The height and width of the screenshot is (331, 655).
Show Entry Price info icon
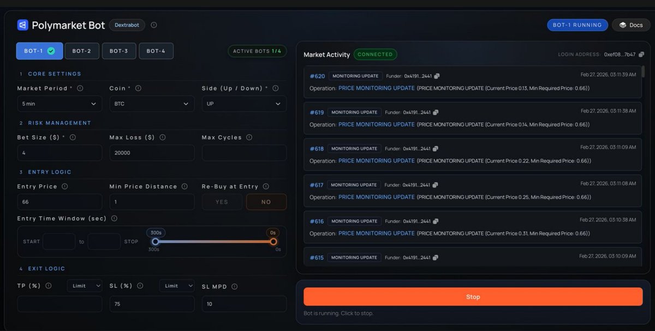coord(64,186)
